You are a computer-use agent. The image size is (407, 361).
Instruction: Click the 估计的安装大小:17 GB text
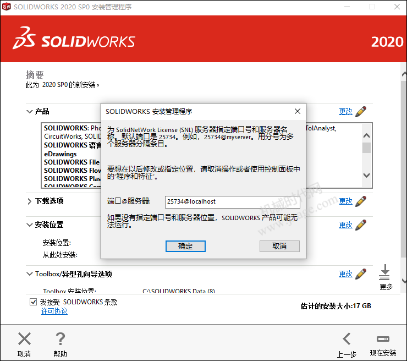[x=335, y=306]
